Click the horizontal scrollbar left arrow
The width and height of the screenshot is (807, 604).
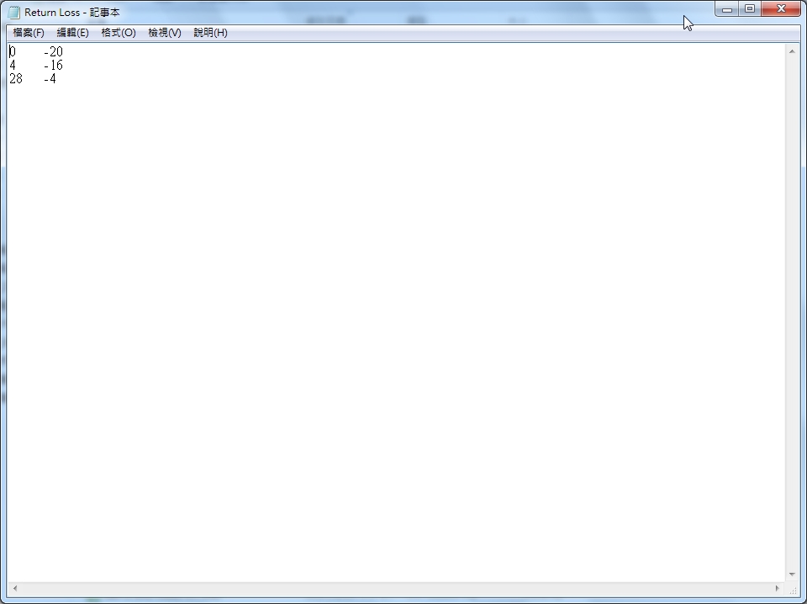click(x=15, y=588)
